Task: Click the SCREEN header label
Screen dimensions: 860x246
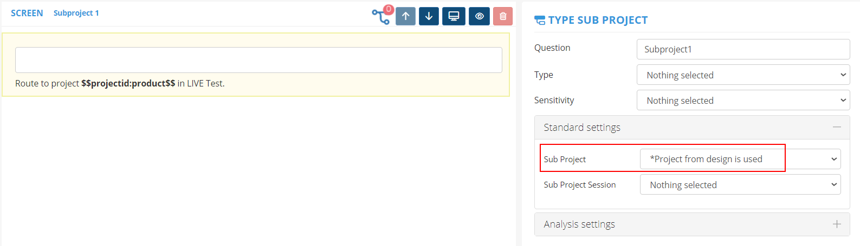Action: 27,13
